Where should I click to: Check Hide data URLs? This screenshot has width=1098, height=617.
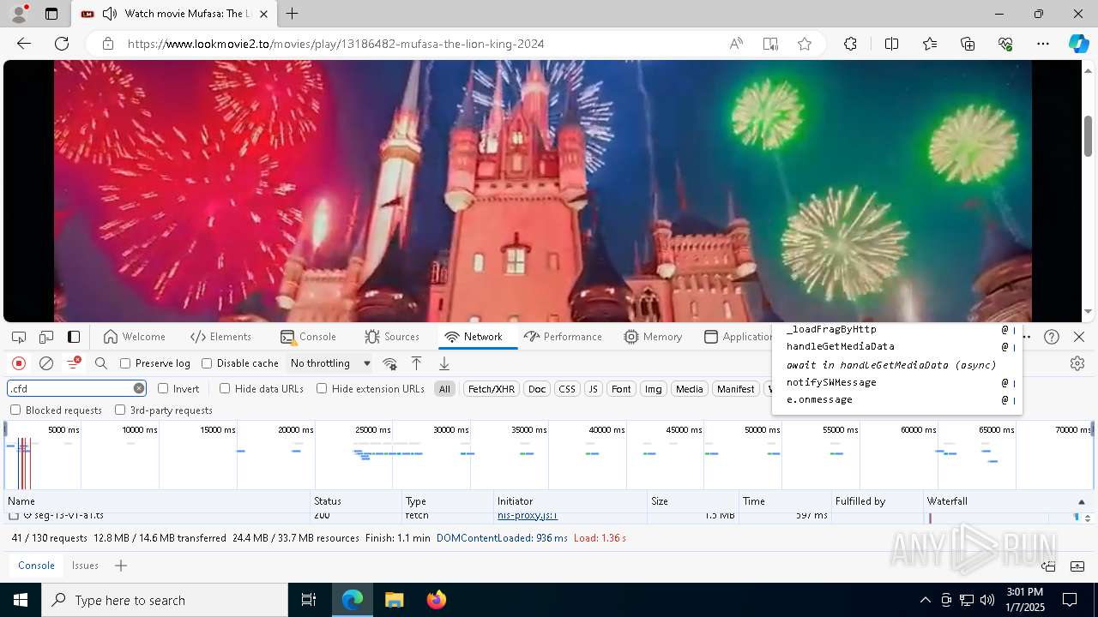coord(225,388)
